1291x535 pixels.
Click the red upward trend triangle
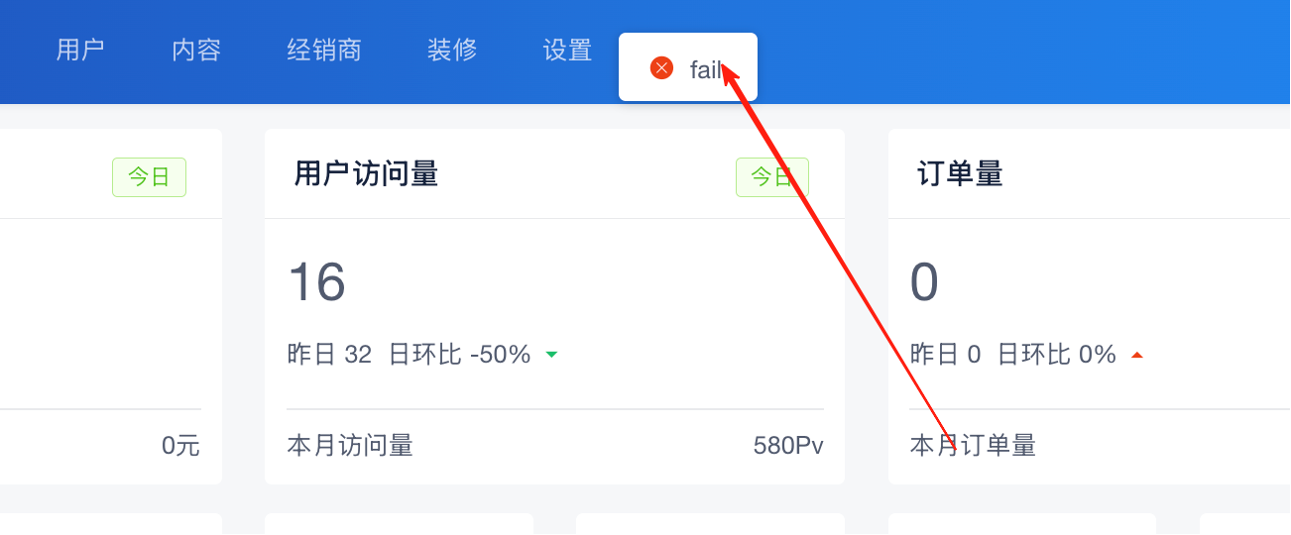pos(1137,355)
